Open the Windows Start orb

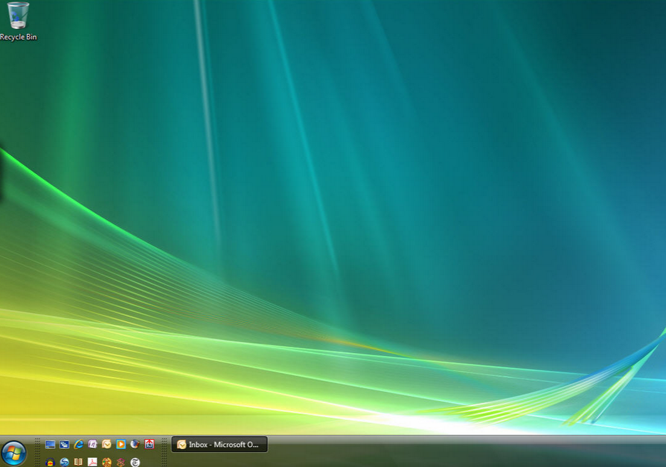[14, 453]
